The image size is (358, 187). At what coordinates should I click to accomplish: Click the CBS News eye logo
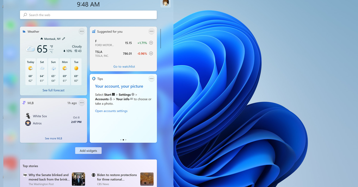click(94, 175)
